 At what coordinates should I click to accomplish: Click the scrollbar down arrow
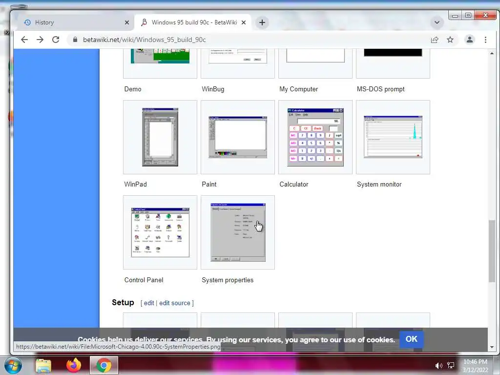(x=492, y=347)
